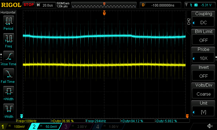Click the speaker sound icon
The height and width of the screenshot is (130, 217).
pyautogui.click(x=210, y=126)
